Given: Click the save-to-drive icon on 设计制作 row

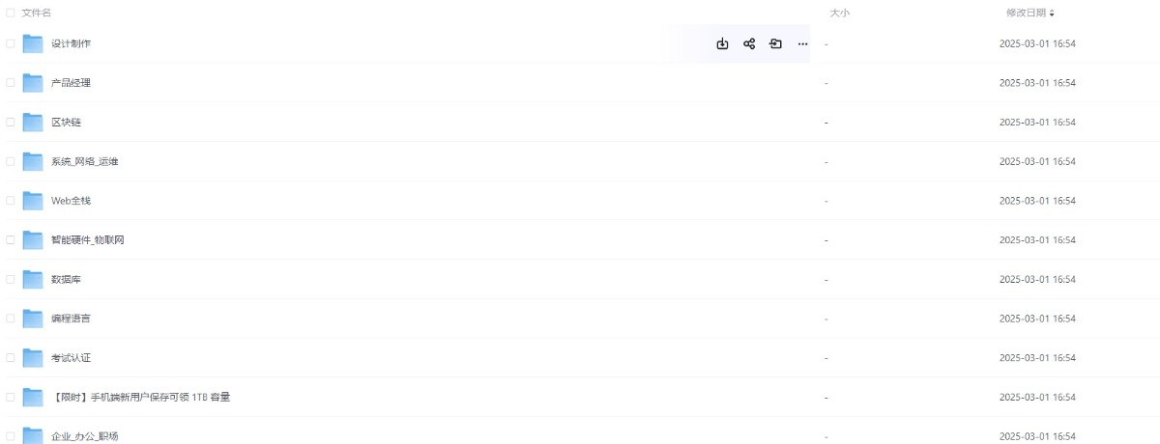Looking at the screenshot, I should click(x=775, y=43).
